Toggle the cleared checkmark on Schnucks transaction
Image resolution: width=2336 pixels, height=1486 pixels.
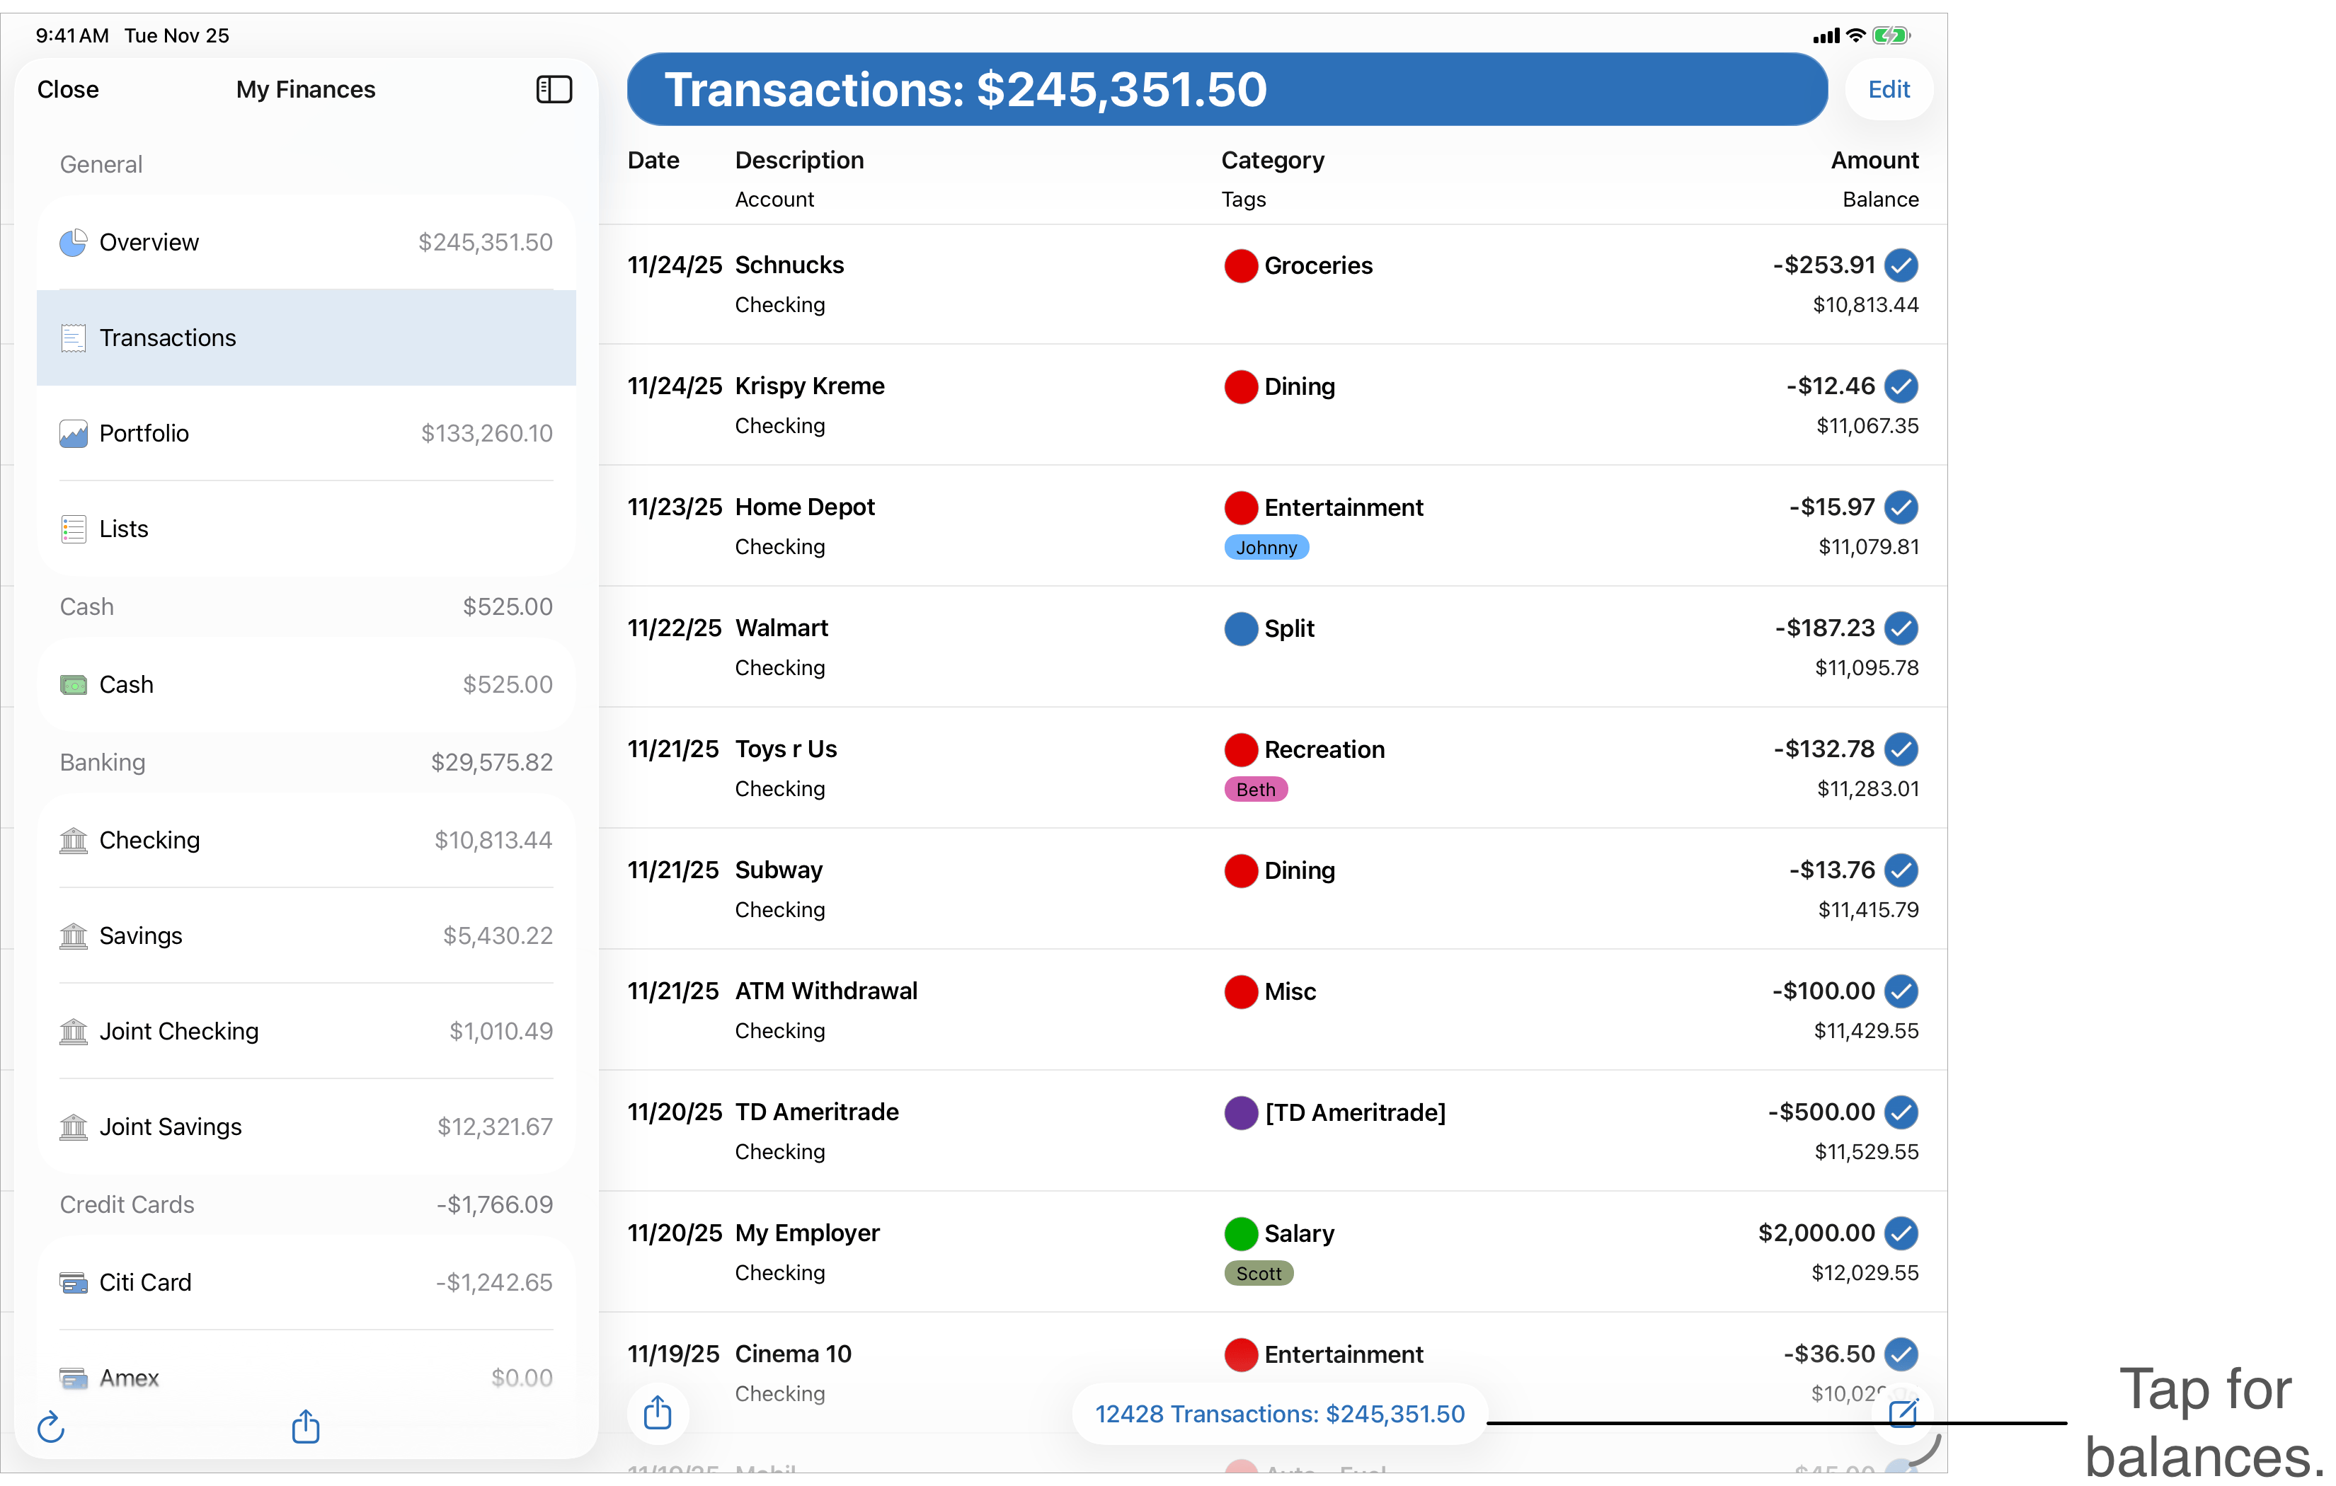1901,265
